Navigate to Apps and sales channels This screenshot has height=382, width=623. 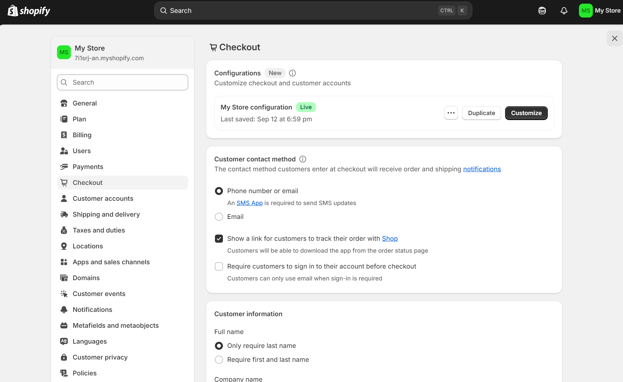[x=123, y=262]
